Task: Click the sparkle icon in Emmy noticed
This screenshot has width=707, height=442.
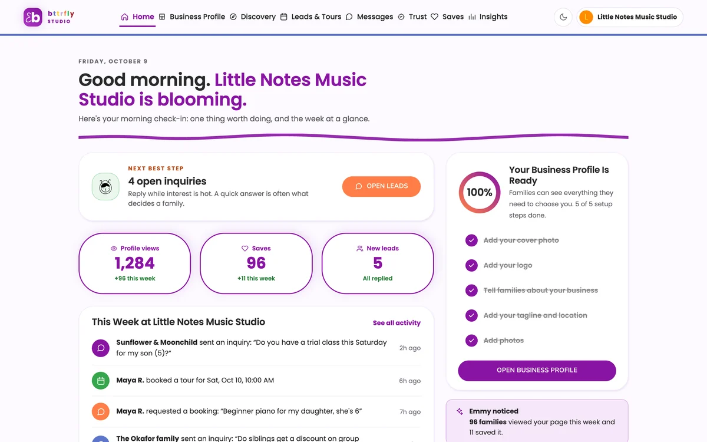Action: click(460, 411)
